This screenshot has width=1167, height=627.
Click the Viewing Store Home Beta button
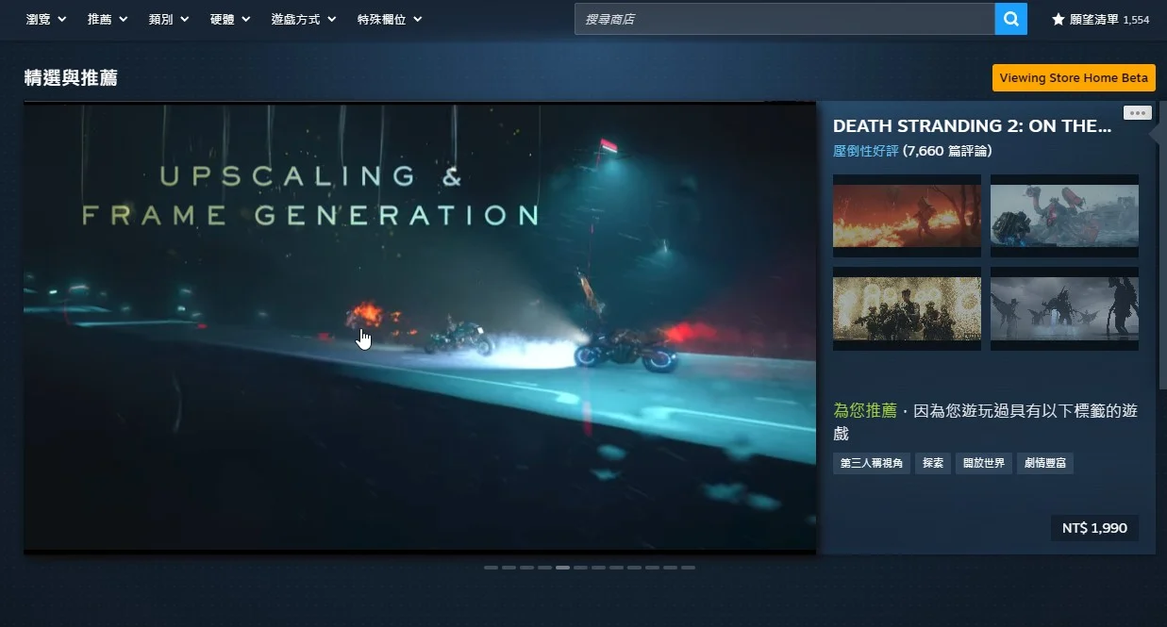pyautogui.click(x=1074, y=77)
